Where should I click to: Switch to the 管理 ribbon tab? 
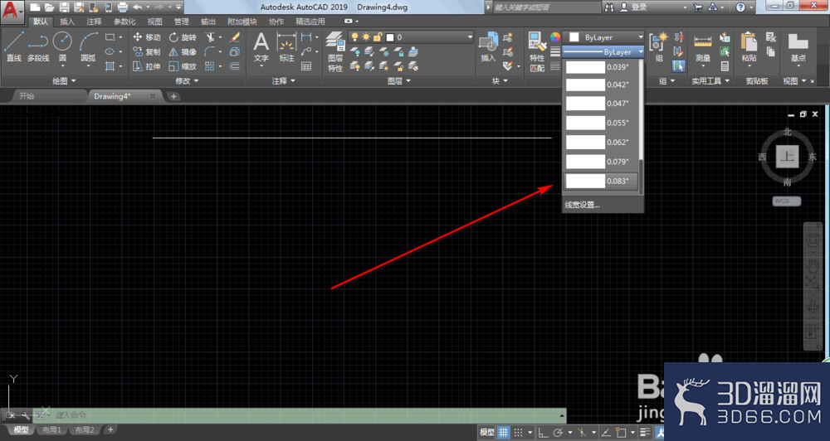(182, 22)
